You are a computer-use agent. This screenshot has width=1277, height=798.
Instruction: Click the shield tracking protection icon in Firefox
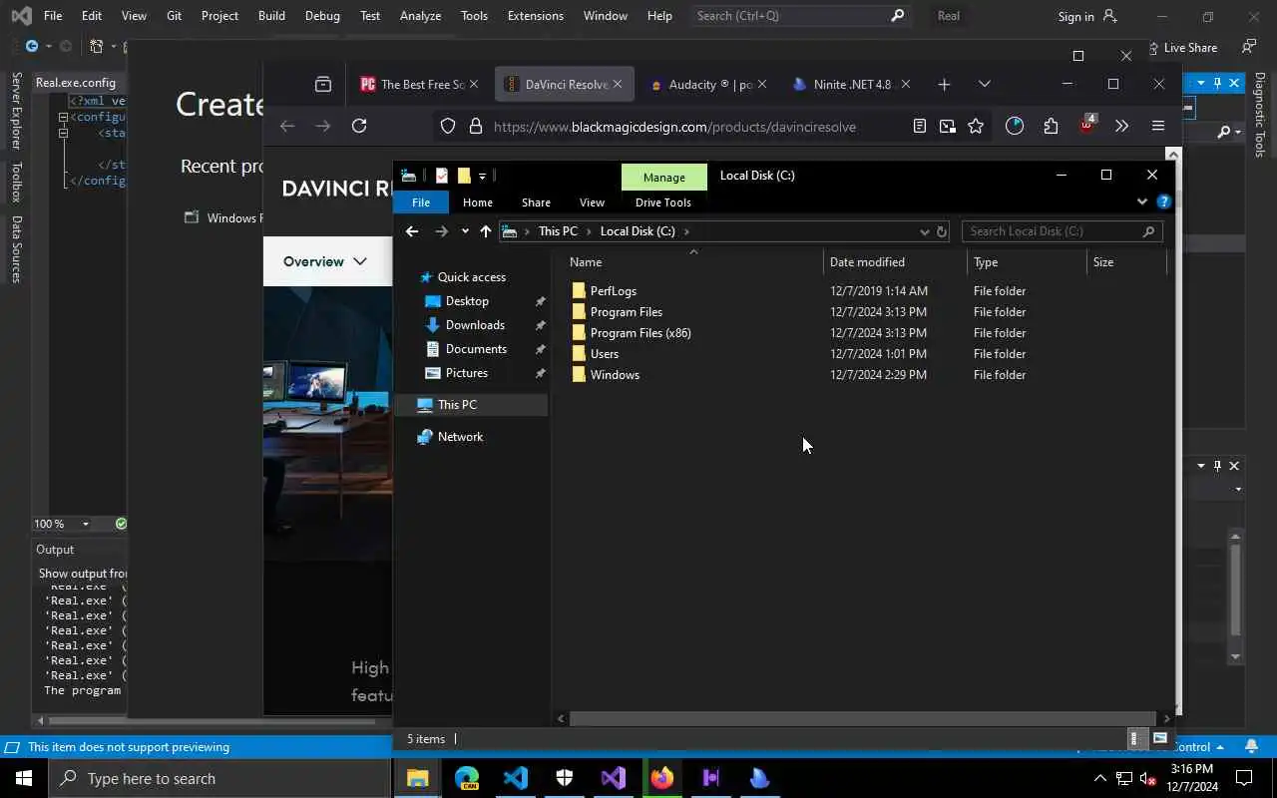(x=448, y=127)
